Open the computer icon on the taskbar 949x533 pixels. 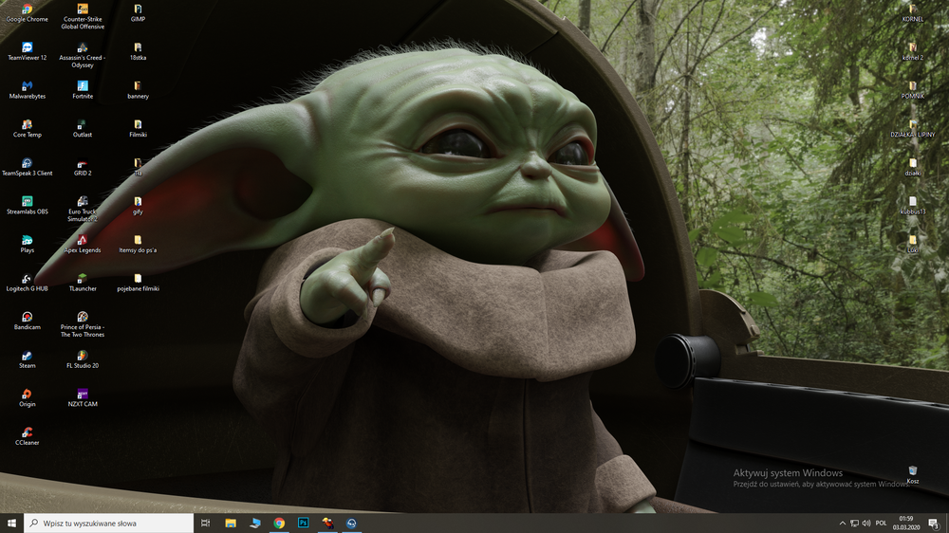coord(254,524)
